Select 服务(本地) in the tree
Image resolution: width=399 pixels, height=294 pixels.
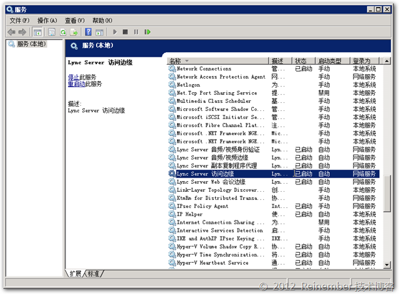click(x=31, y=44)
